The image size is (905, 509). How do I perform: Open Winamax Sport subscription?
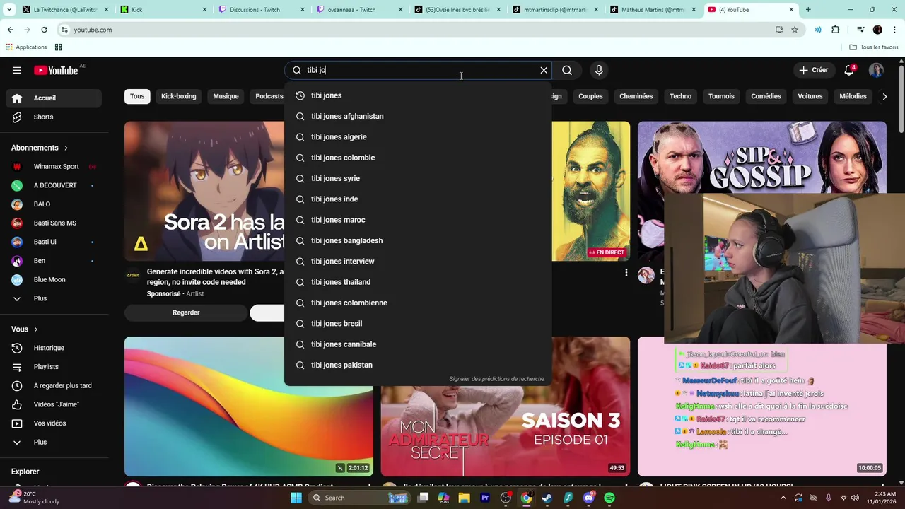(x=54, y=167)
